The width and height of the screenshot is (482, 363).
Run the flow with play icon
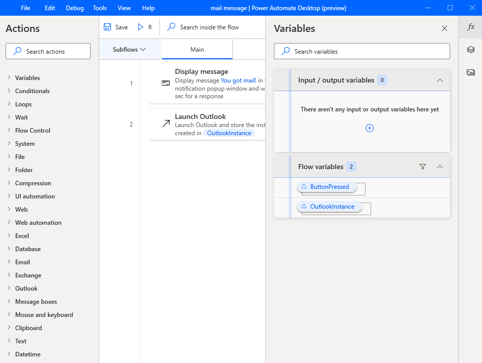tap(140, 27)
